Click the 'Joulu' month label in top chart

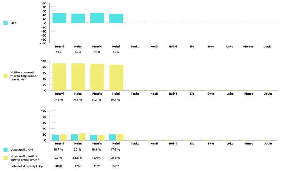click(x=267, y=47)
